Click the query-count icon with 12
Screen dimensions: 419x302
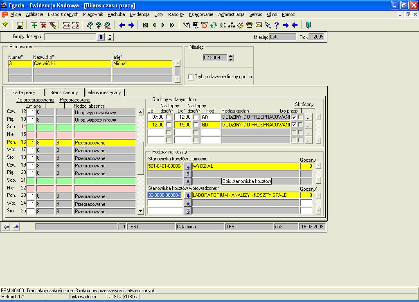pyautogui.click(x=108, y=25)
